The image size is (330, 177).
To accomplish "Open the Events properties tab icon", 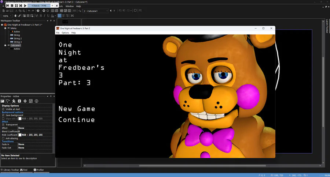I will 31,101.
